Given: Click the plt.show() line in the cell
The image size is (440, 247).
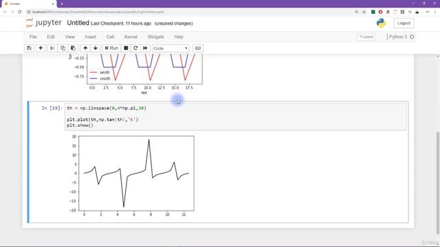Looking at the screenshot, I should click(x=80, y=125).
